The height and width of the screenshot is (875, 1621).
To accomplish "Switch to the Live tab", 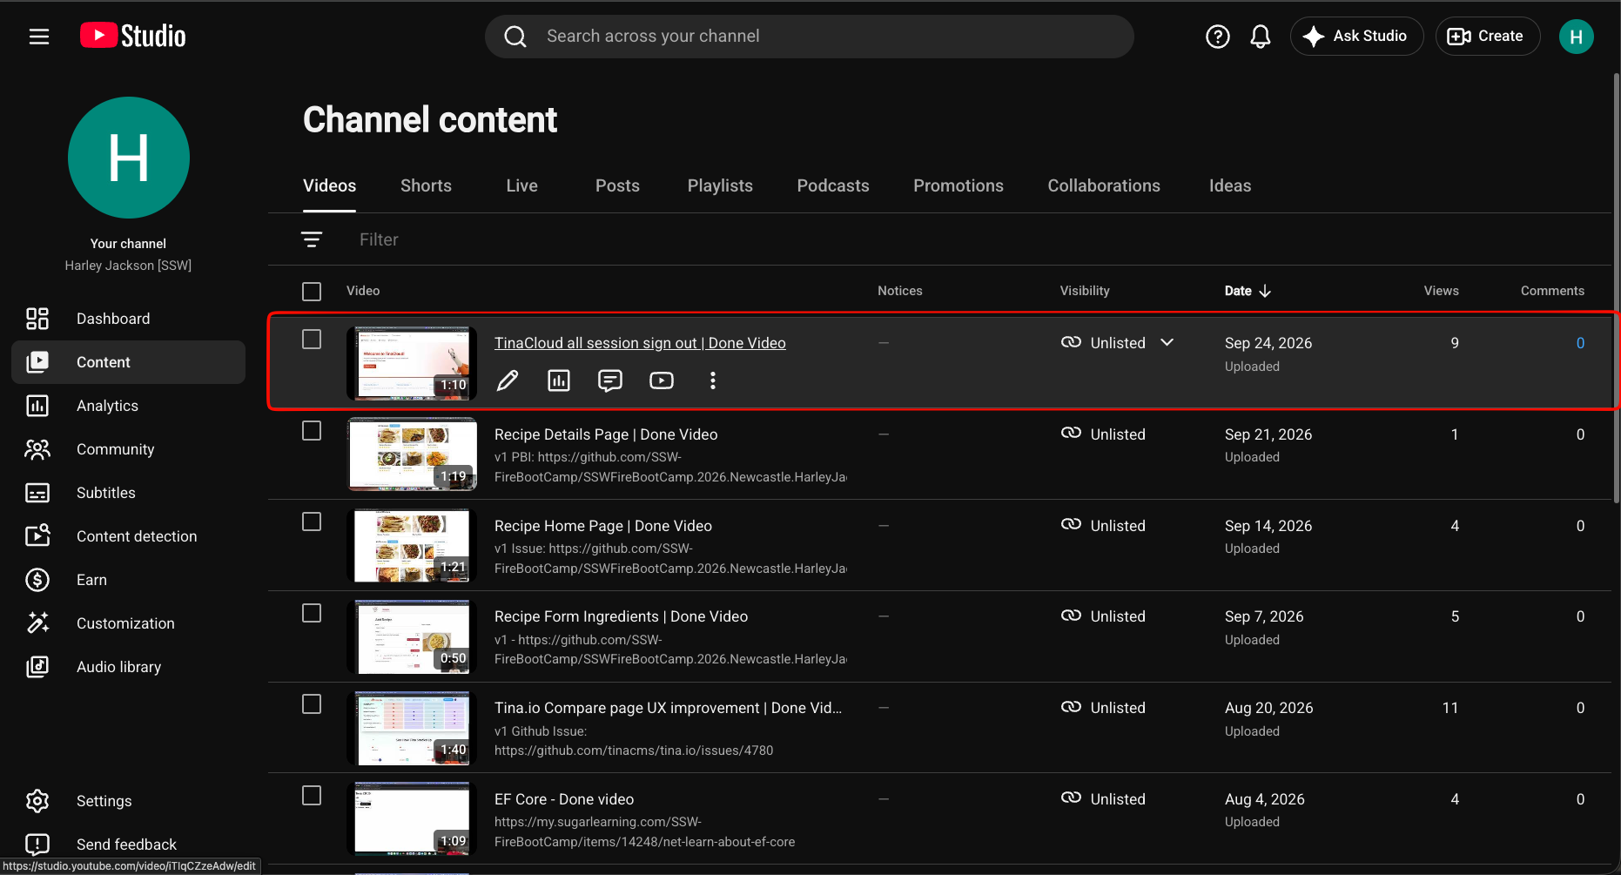I will point(522,185).
